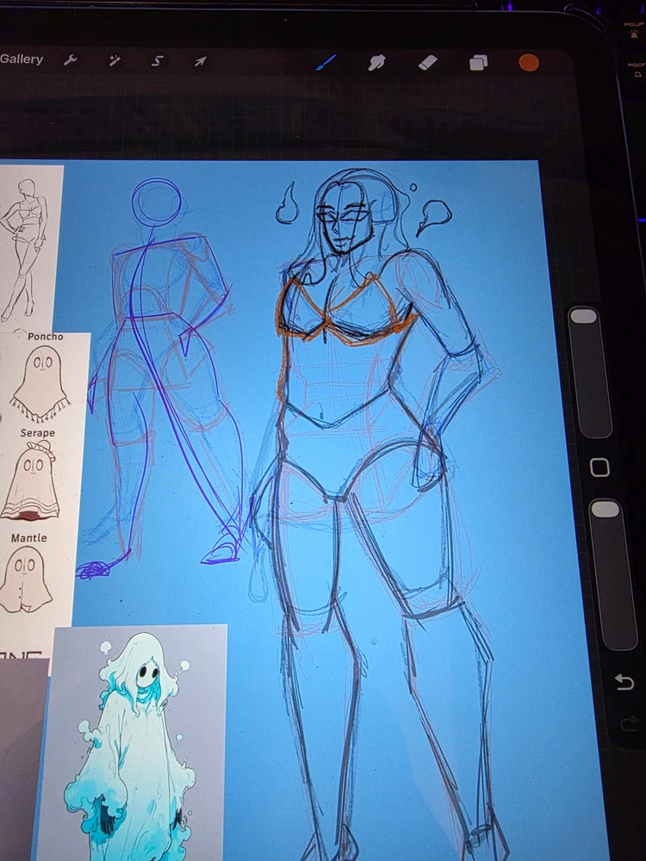The height and width of the screenshot is (861, 646).
Task: Tap the square modify button on sidebar
Action: (x=599, y=468)
